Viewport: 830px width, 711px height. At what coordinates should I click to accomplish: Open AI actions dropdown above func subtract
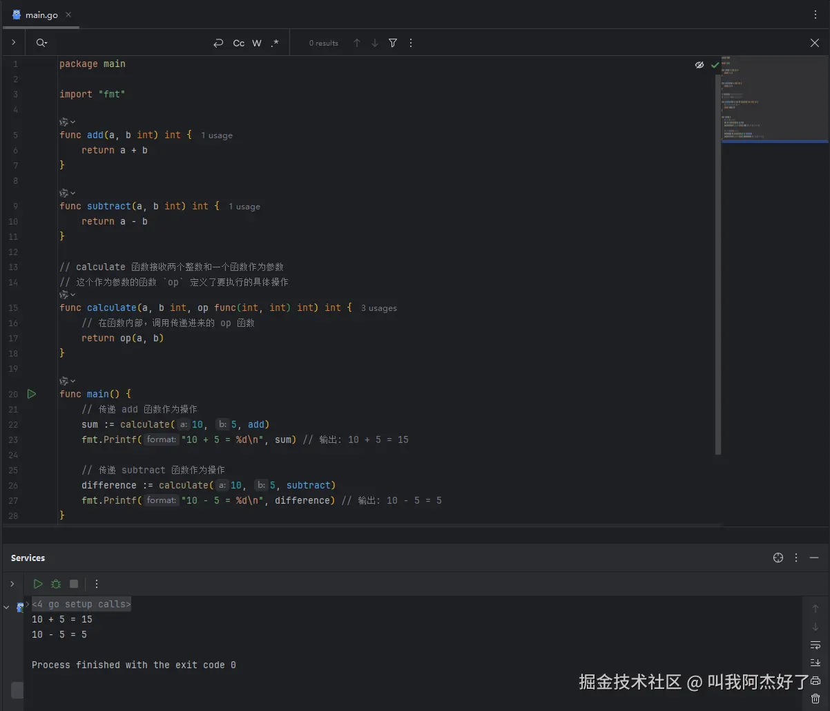[x=68, y=193]
